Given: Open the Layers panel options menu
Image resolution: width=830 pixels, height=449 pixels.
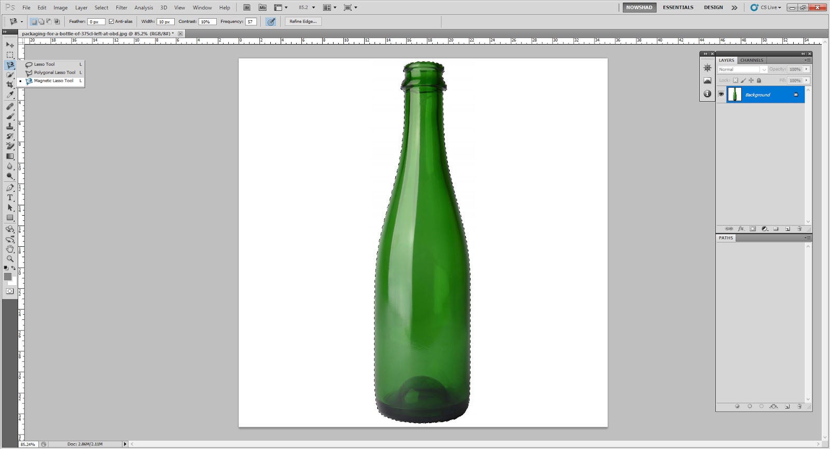Looking at the screenshot, I should click(x=807, y=60).
